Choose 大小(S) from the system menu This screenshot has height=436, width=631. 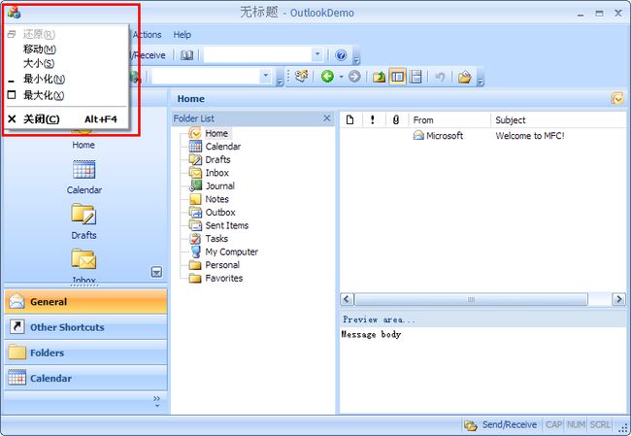click(x=66, y=64)
